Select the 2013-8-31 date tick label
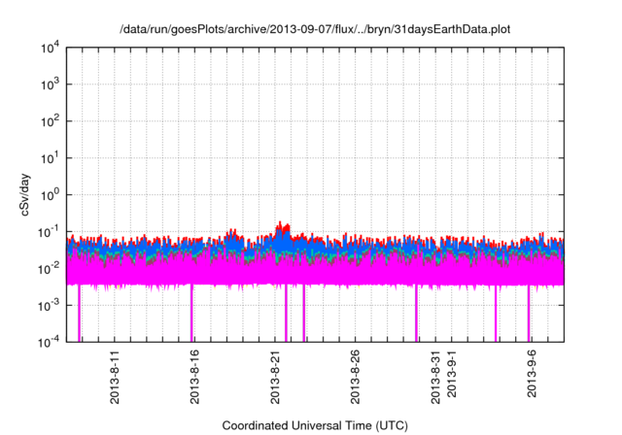 pyautogui.click(x=435, y=377)
